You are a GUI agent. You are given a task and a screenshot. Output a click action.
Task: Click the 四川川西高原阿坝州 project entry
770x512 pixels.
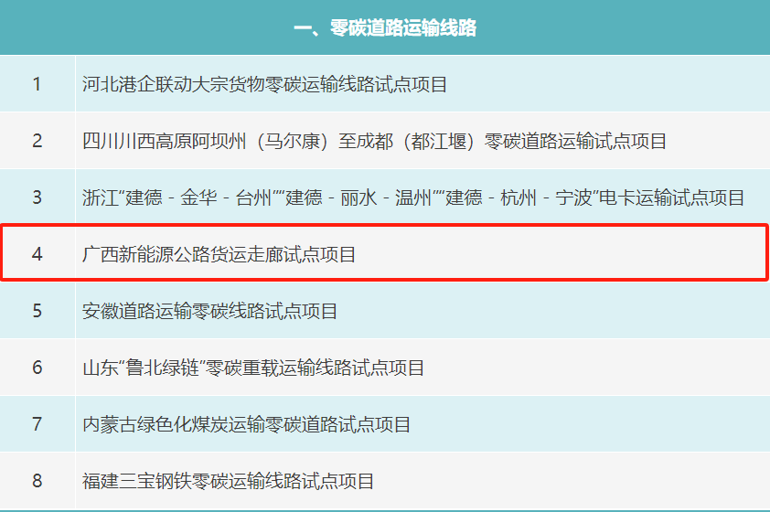click(x=374, y=141)
